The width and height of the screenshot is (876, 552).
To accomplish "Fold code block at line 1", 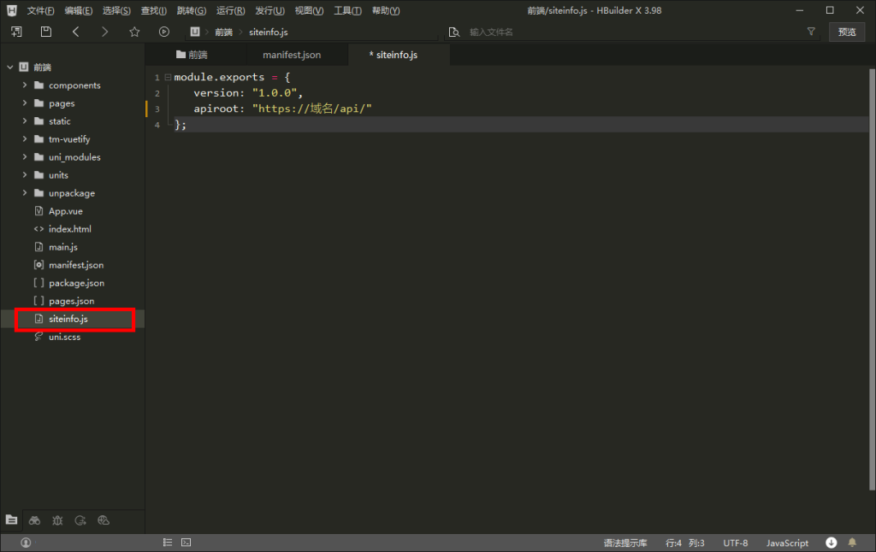I will click(168, 77).
